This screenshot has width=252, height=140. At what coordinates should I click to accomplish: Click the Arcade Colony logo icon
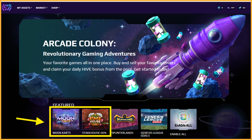[7, 8]
